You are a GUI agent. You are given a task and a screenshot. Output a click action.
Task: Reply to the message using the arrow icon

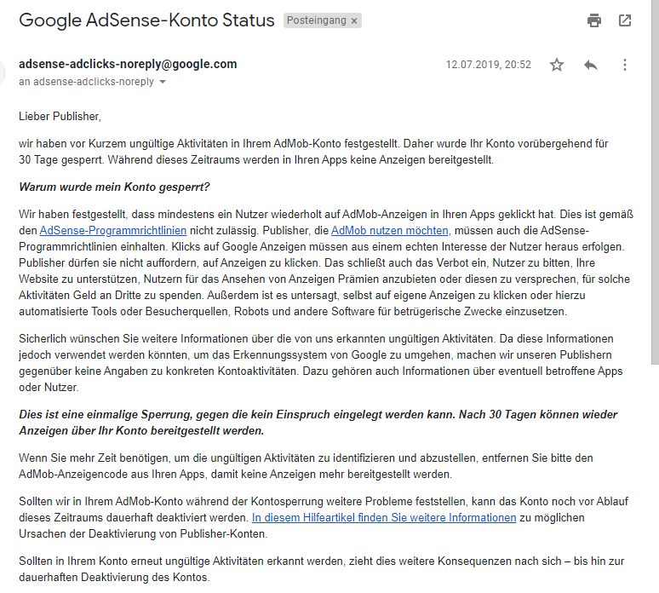[591, 65]
